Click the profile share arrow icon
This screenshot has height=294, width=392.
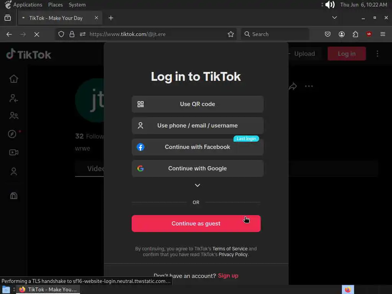(x=293, y=86)
